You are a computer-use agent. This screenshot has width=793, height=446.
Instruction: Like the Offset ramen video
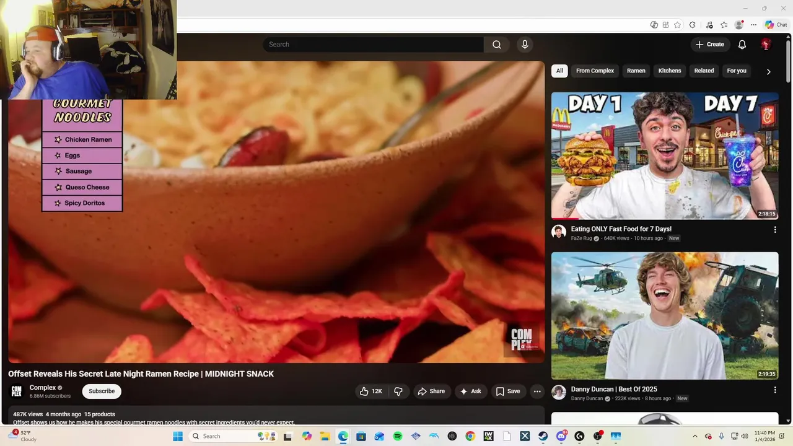point(371,391)
